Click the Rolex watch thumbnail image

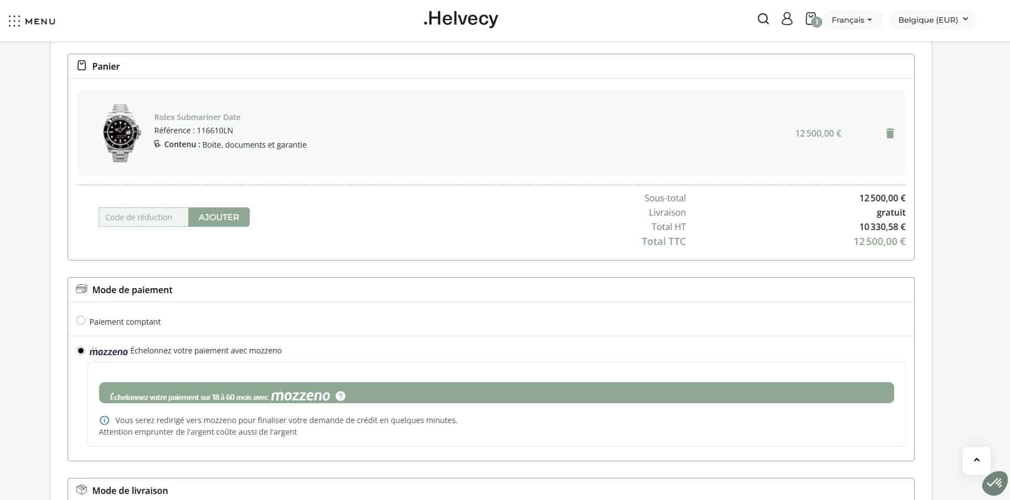coord(122,133)
